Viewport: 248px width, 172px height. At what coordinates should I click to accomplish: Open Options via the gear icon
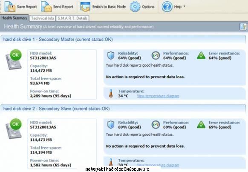pyautogui.click(x=135, y=7)
